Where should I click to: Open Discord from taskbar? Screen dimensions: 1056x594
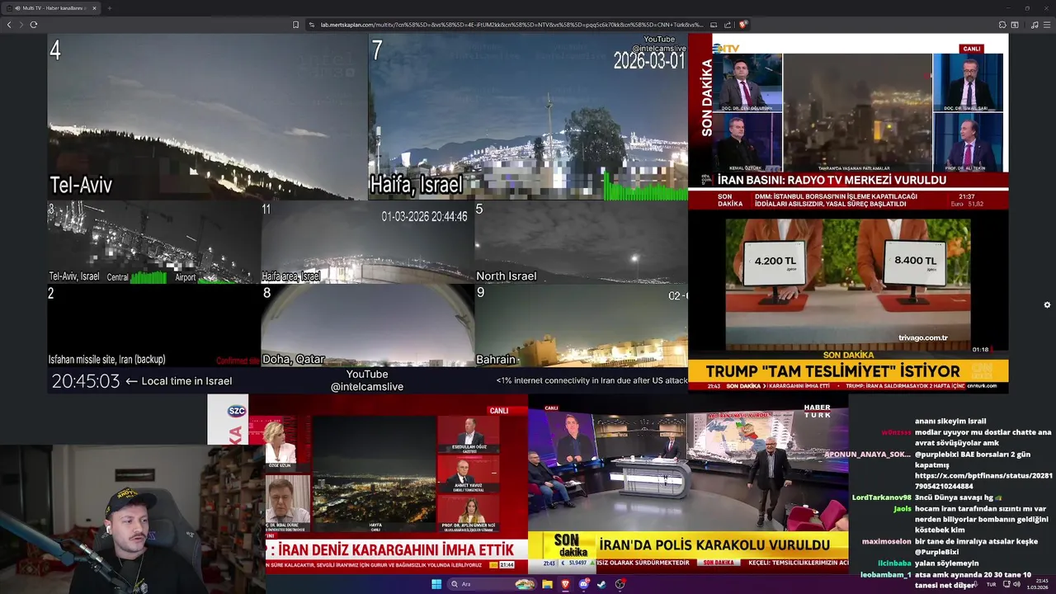pos(584,584)
